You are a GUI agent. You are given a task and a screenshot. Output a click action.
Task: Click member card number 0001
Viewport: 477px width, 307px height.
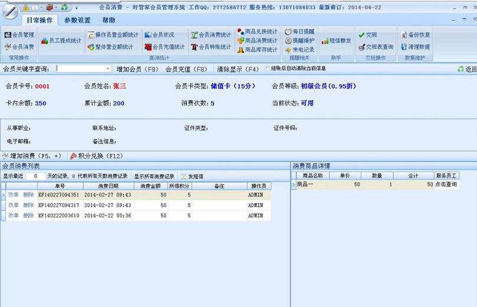pos(43,86)
